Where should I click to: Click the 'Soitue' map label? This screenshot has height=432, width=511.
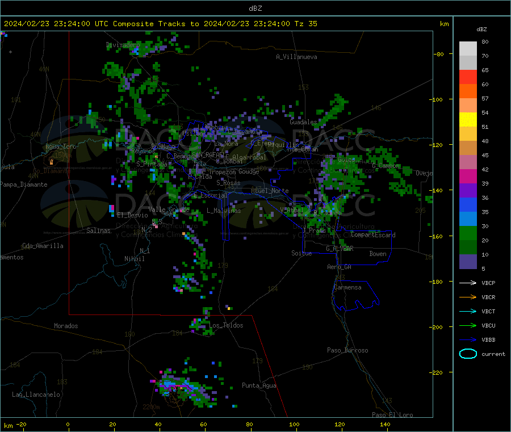point(301,253)
